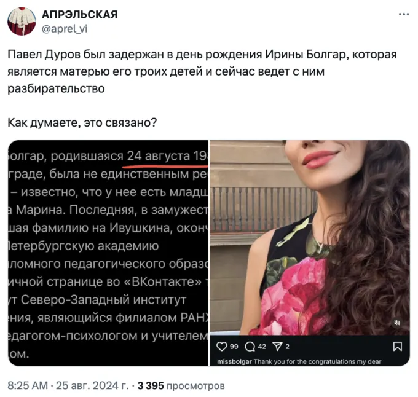Screen dimensions: 418x397
Task: Click the Thank you for the congratulations caption
Action: coord(317,361)
